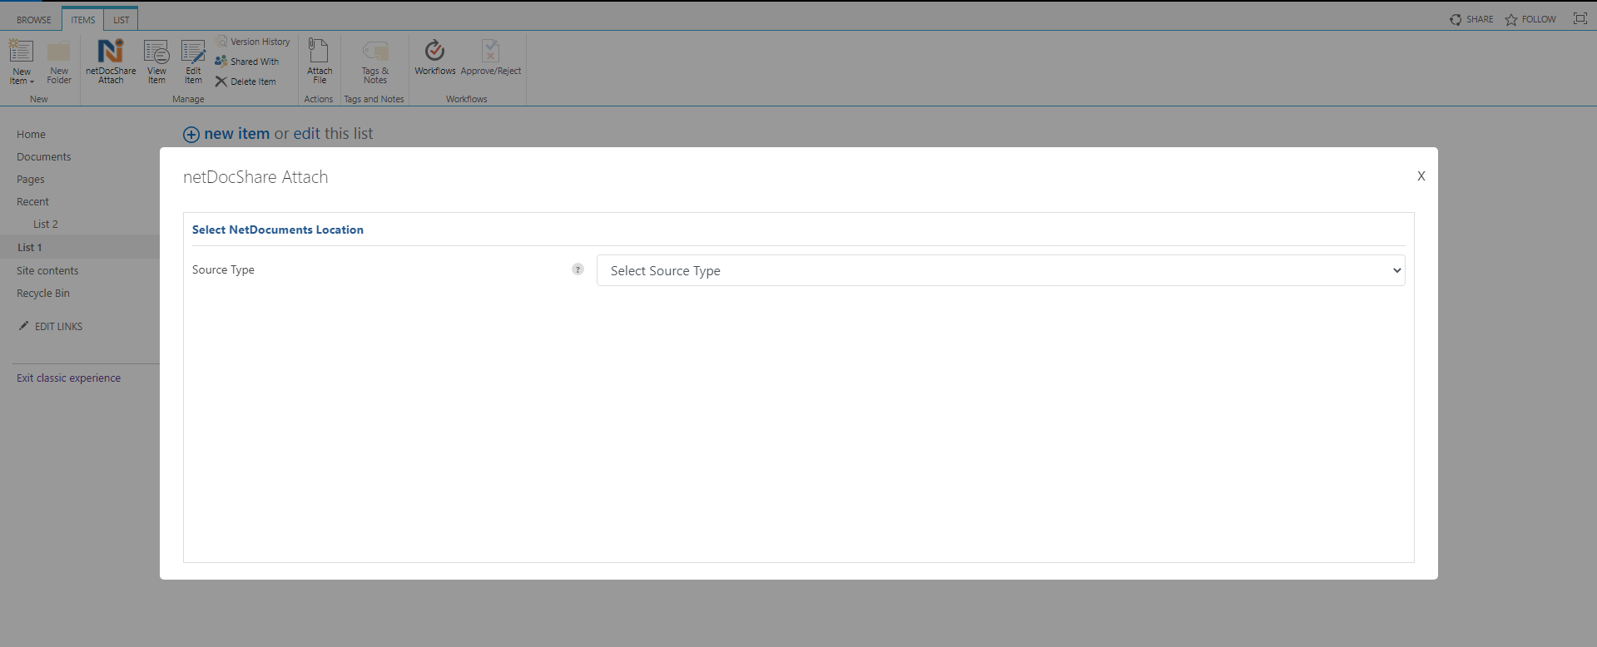Switch to the Items ribbon tab
This screenshot has height=647, width=1597.
pos(82,20)
